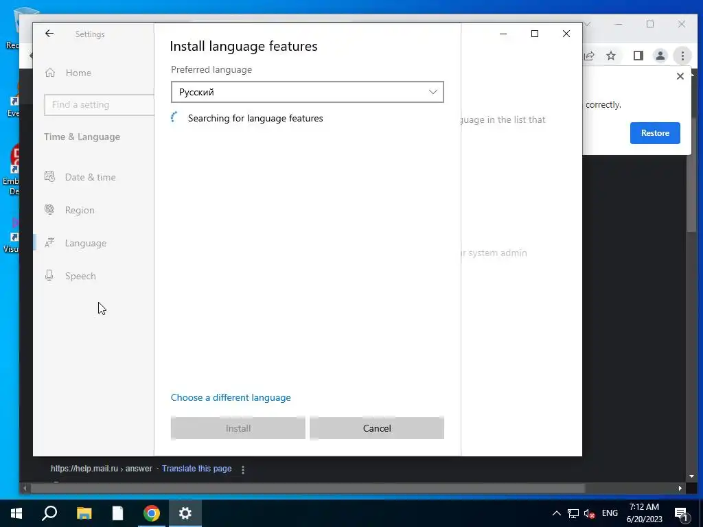Click Chrome's share page icon
703x527 pixels.
[x=589, y=56]
